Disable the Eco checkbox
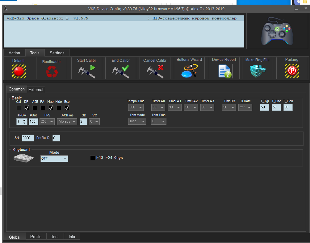The image size is (310, 243). tap(67, 108)
